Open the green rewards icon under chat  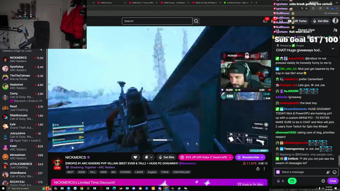292,181
